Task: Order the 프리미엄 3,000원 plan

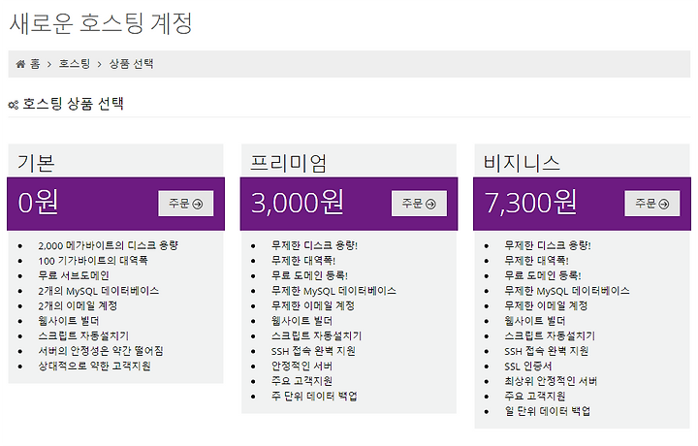Action: click(419, 204)
